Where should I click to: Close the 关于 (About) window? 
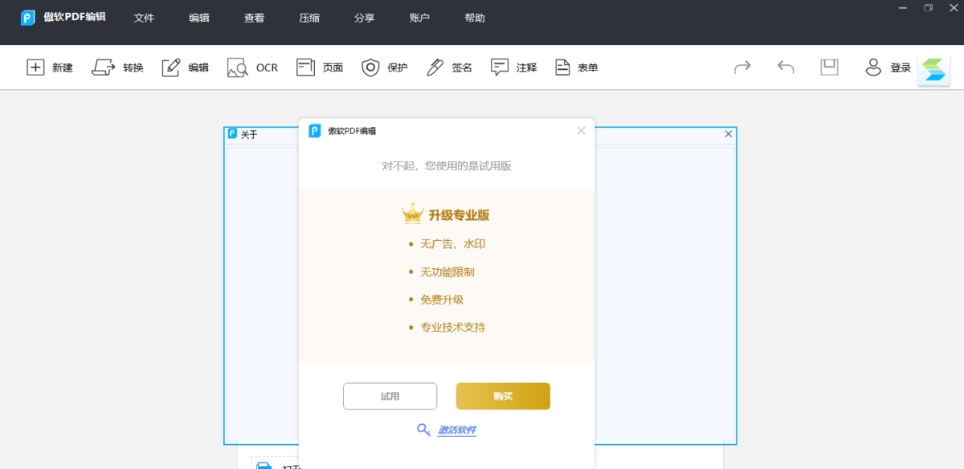click(x=729, y=134)
